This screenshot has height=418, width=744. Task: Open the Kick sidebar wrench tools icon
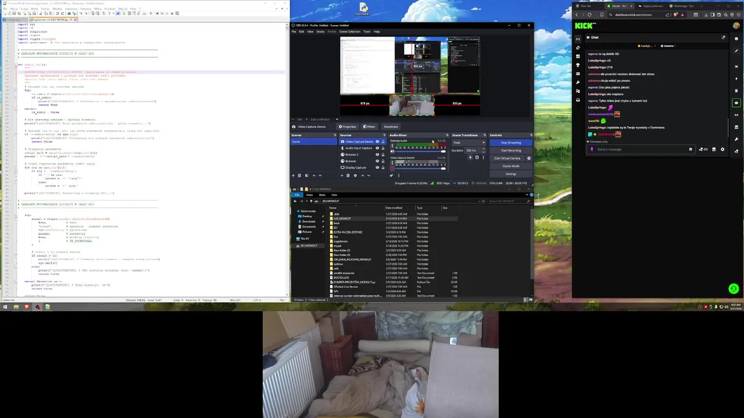click(578, 82)
